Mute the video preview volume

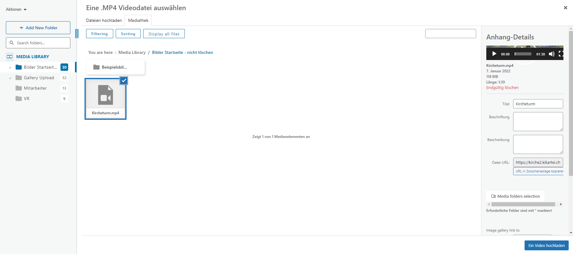[551, 54]
